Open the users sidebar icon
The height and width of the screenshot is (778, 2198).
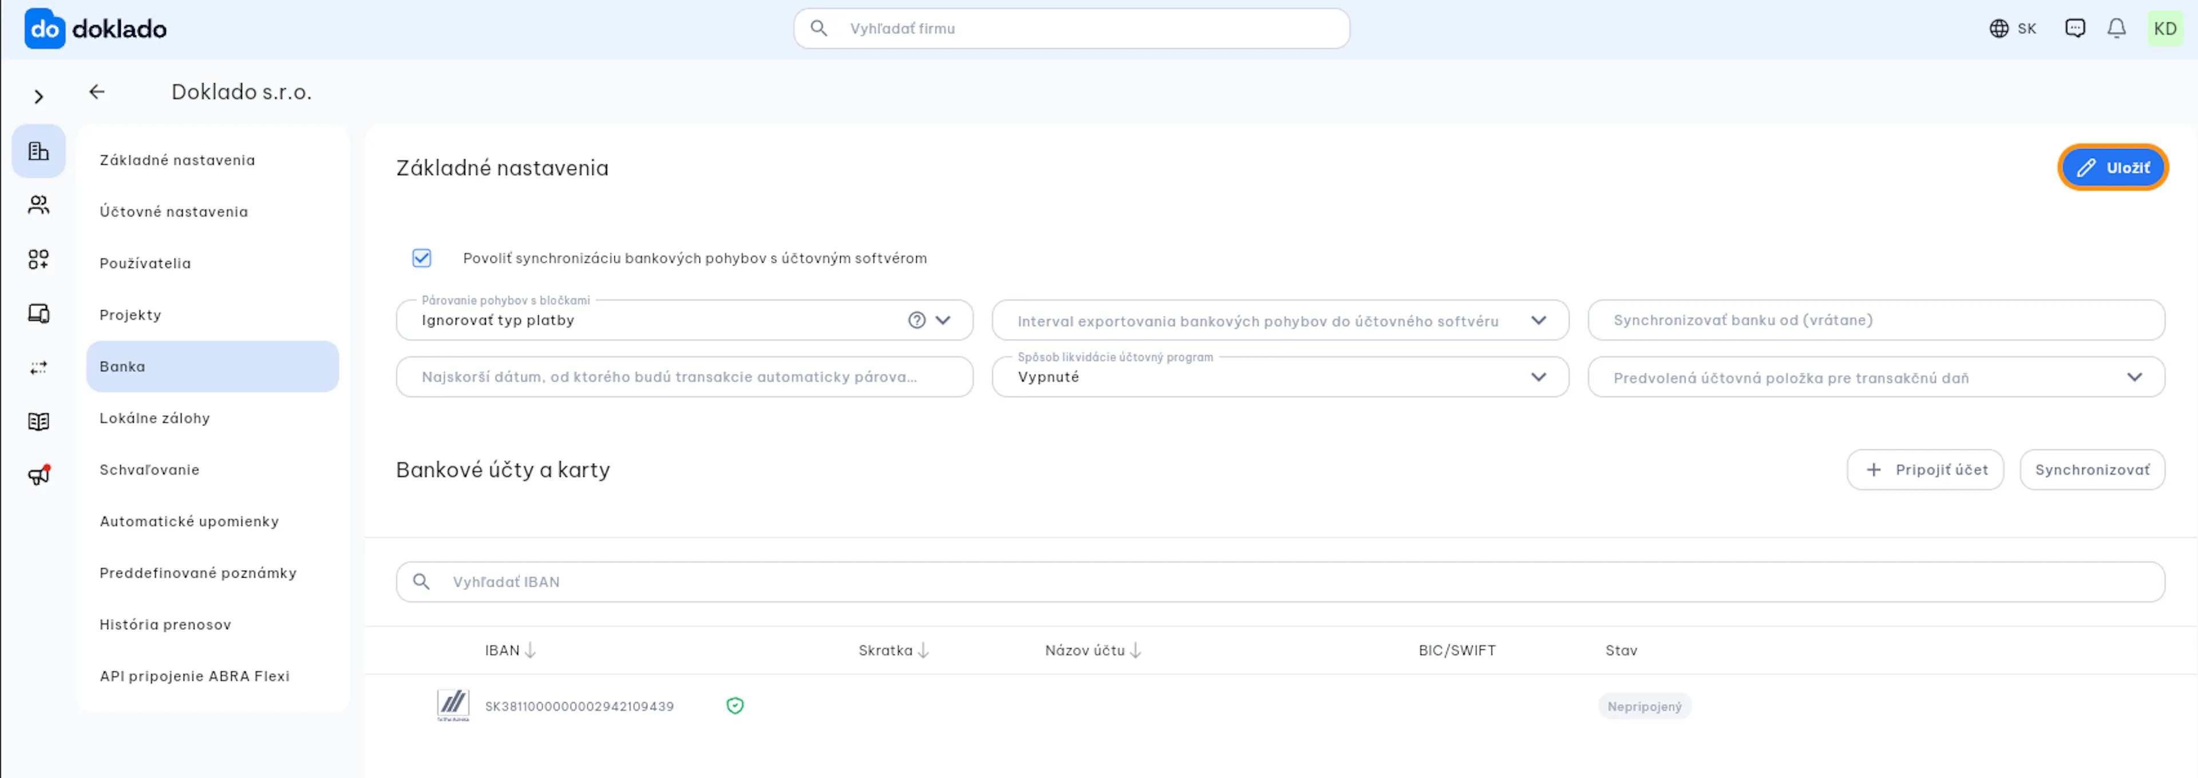pyautogui.click(x=38, y=205)
